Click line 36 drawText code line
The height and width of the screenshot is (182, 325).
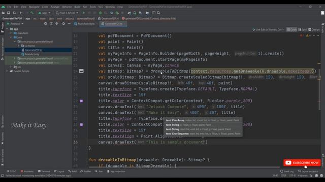click(x=153, y=142)
